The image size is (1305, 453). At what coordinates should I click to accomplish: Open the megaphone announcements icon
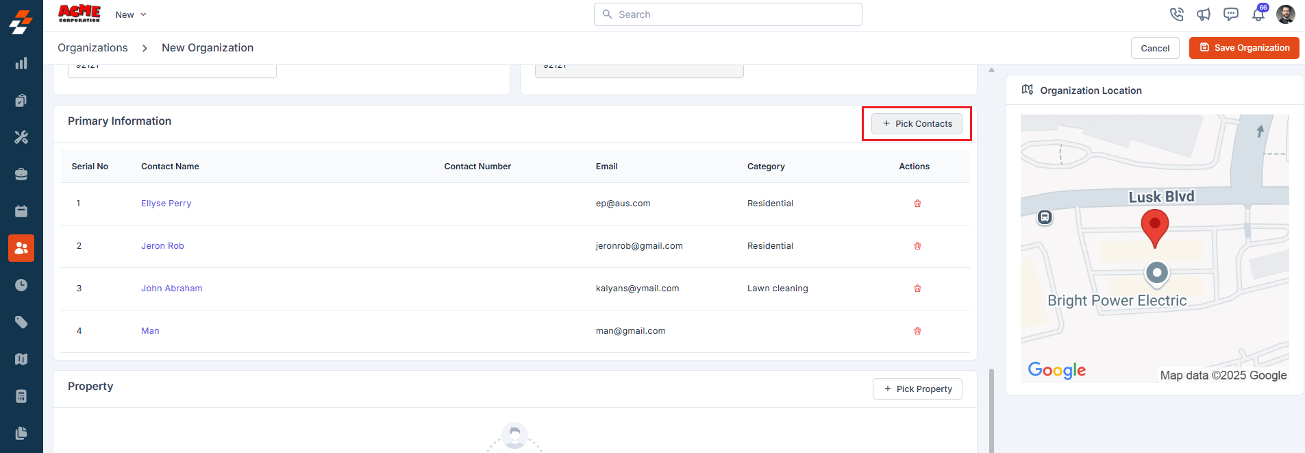pyautogui.click(x=1204, y=14)
